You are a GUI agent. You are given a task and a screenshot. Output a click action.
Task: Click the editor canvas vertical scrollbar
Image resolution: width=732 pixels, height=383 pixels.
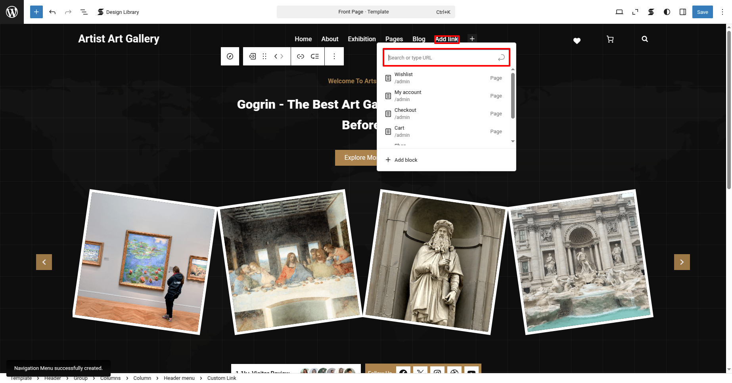coord(729,110)
